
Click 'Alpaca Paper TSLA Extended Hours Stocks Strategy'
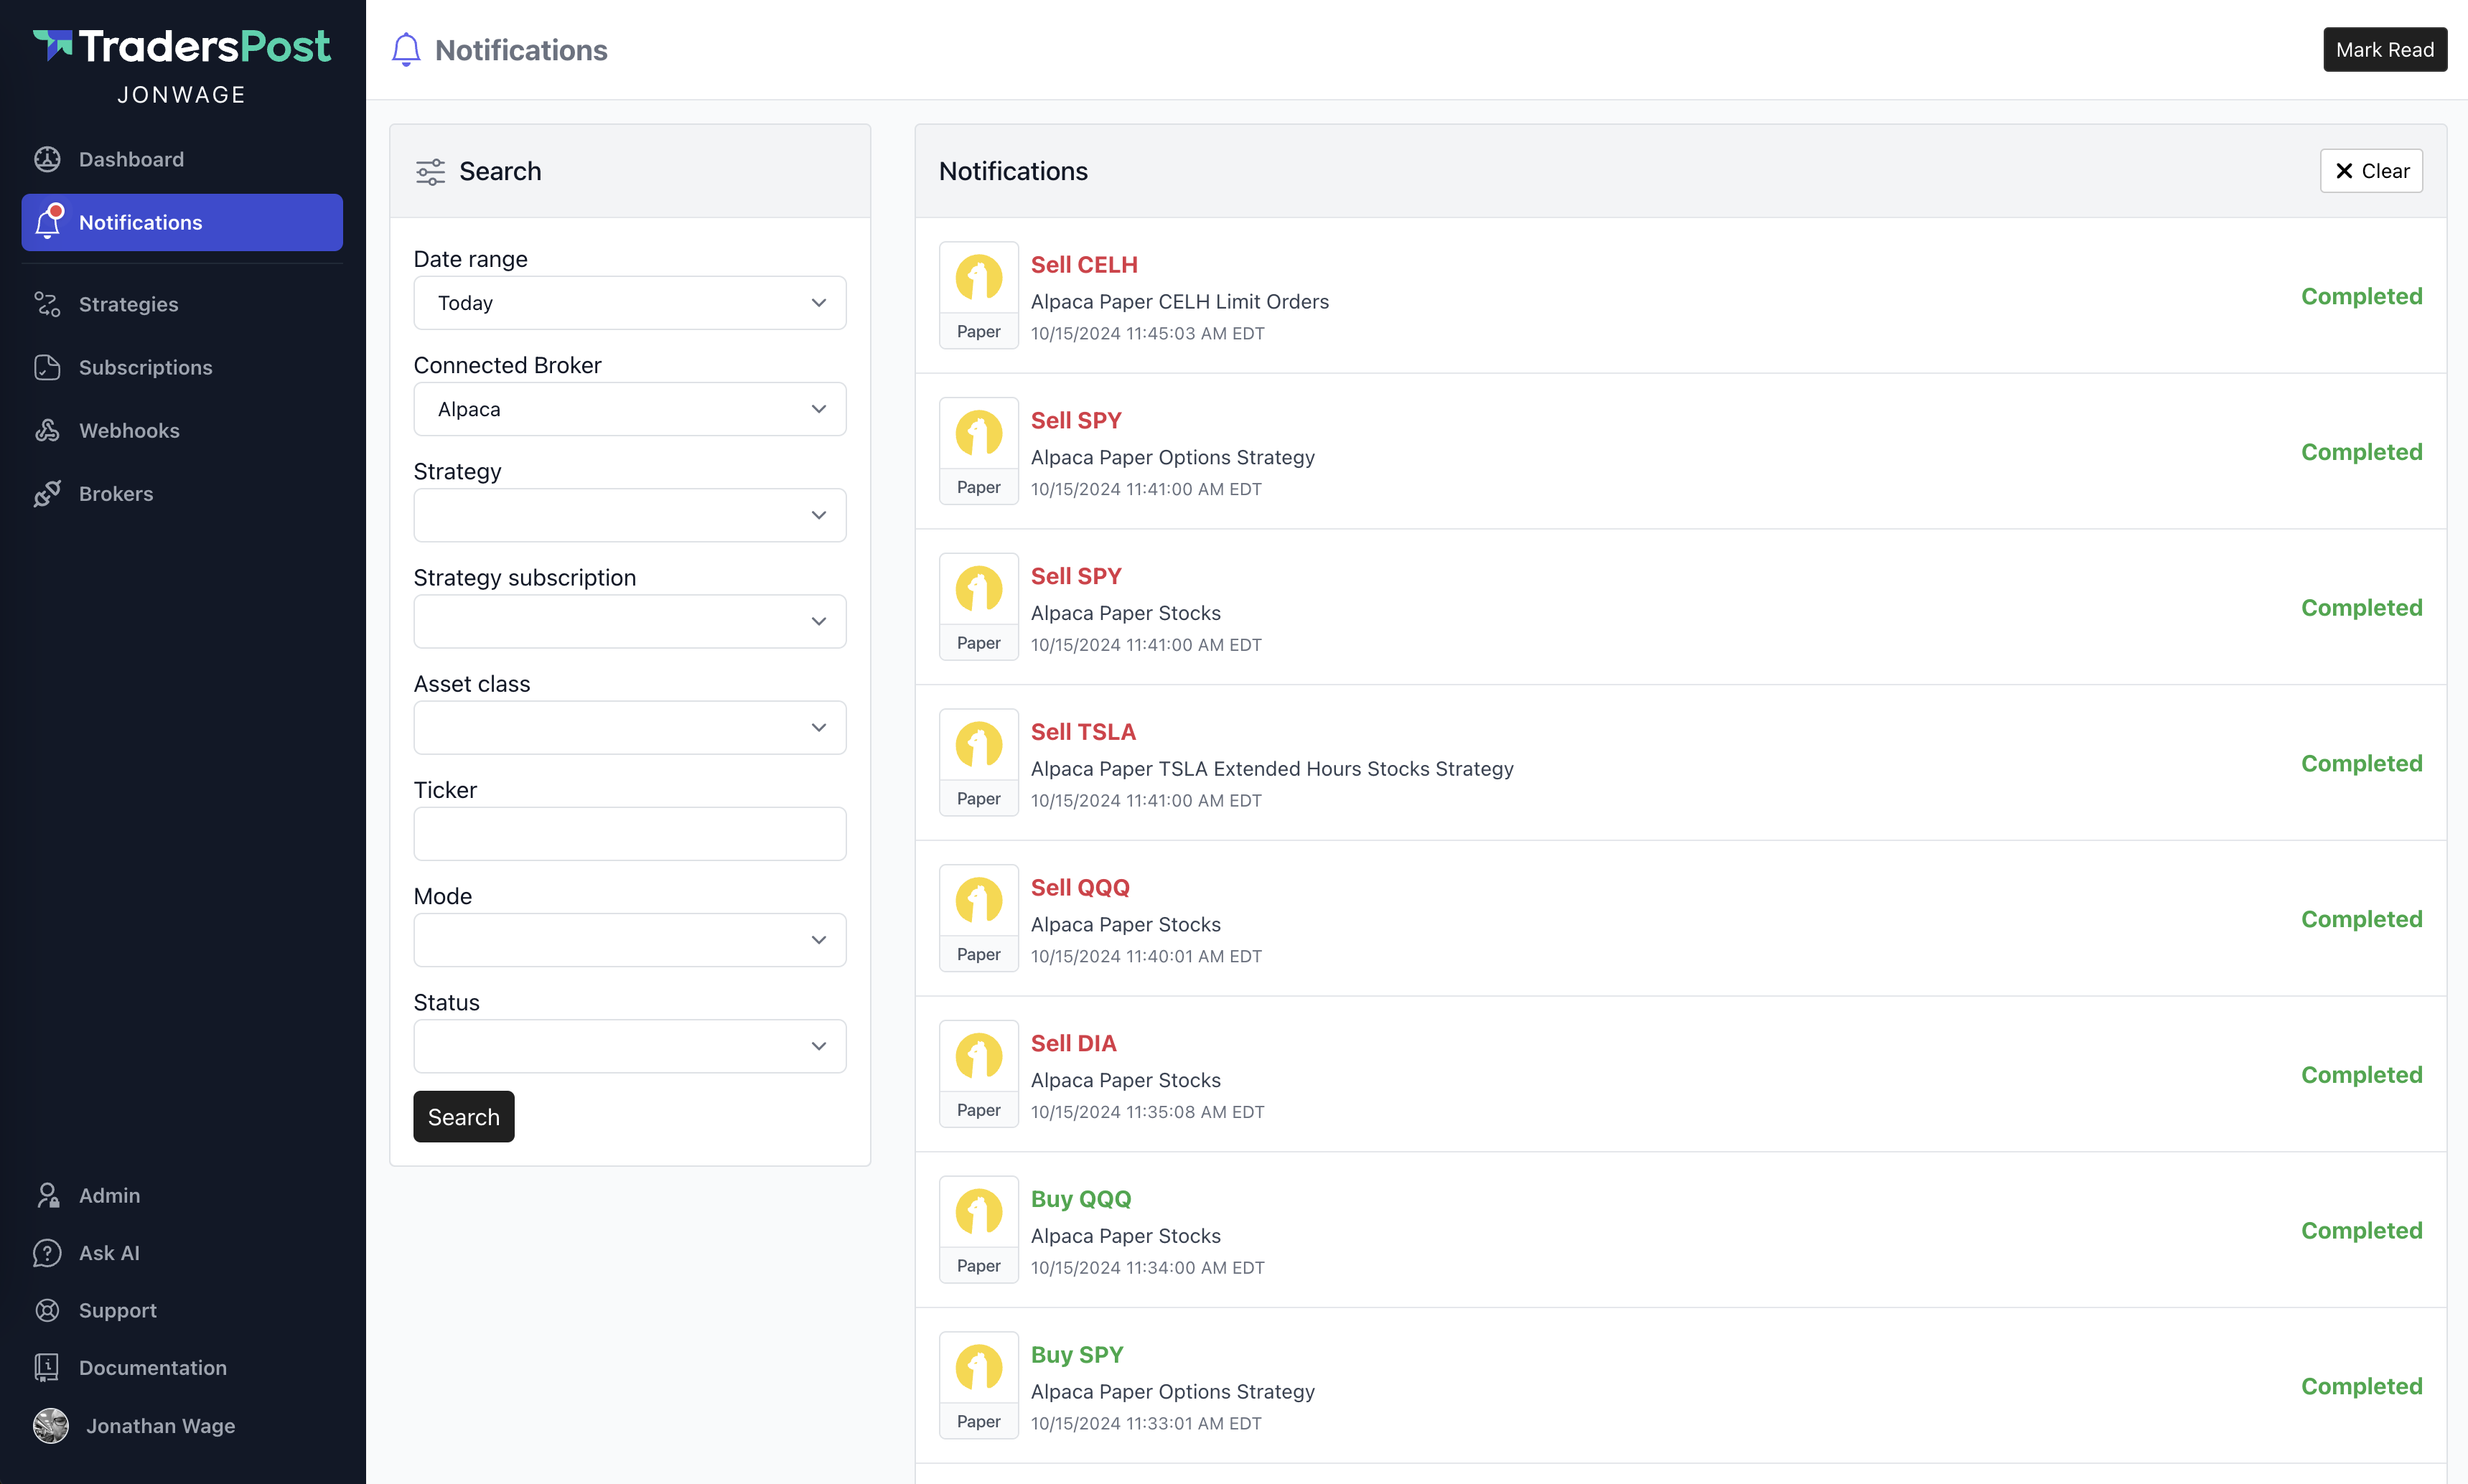coord(1271,769)
